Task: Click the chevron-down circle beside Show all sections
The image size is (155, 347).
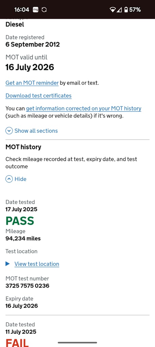Action: pos(9,131)
